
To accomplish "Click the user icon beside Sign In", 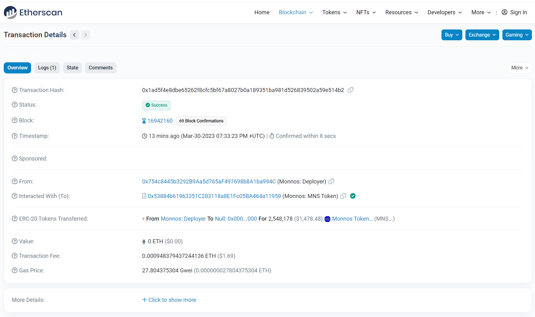I will coord(505,12).
